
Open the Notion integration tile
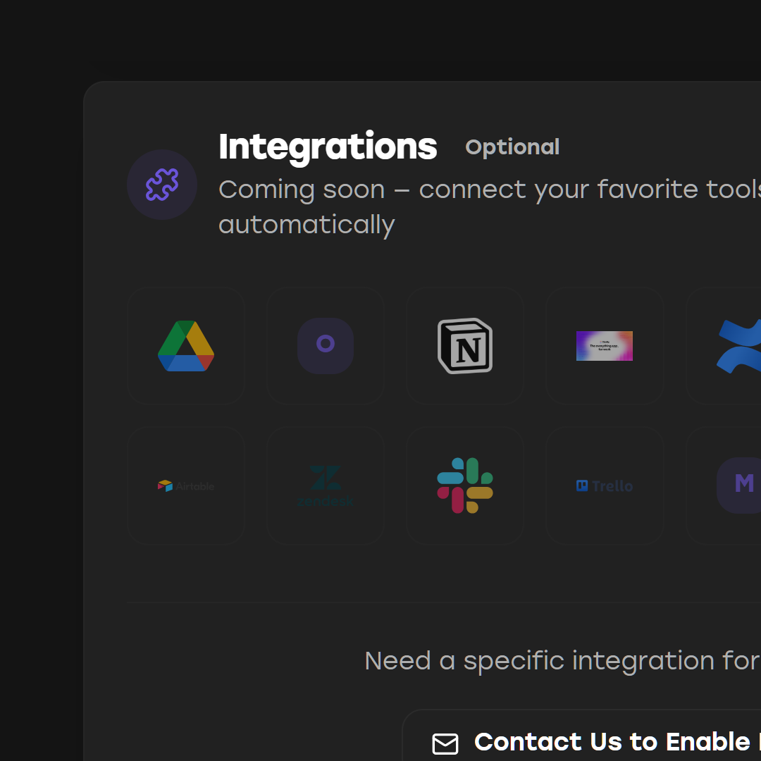click(x=465, y=346)
